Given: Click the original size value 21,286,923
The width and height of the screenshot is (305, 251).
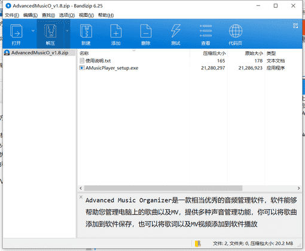Looking at the screenshot, I should click(250, 68).
